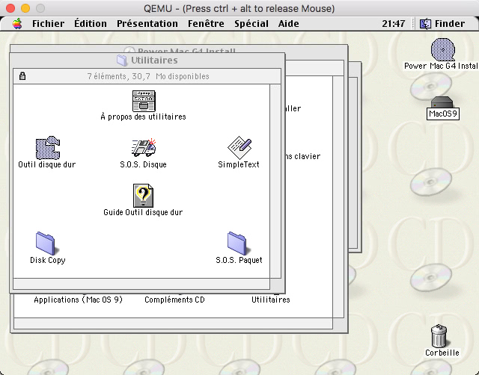The image size is (479, 375).
Task: Open the Aide menu
Action: 288,23
